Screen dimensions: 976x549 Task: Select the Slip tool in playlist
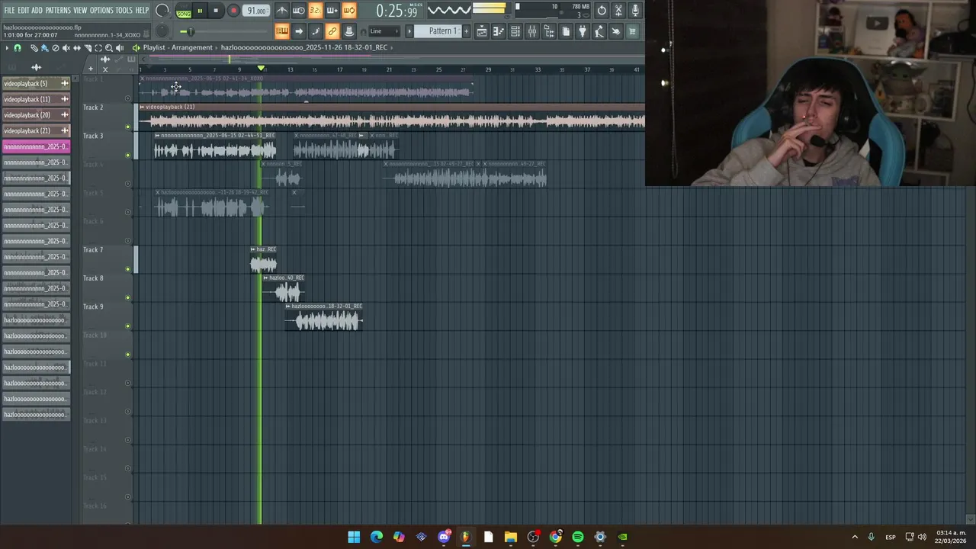tap(77, 48)
